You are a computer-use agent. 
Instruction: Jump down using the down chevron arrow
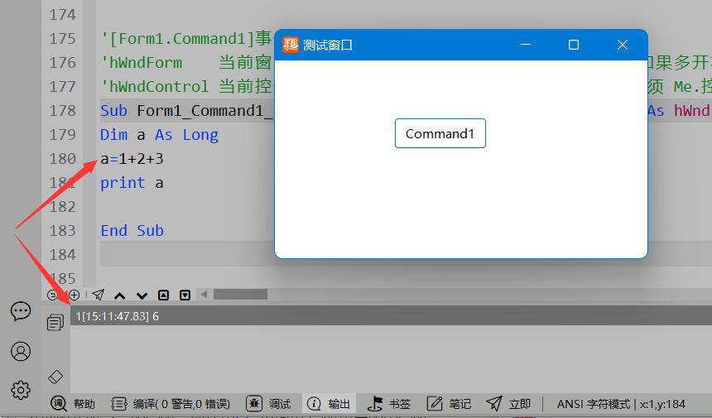[x=142, y=295]
